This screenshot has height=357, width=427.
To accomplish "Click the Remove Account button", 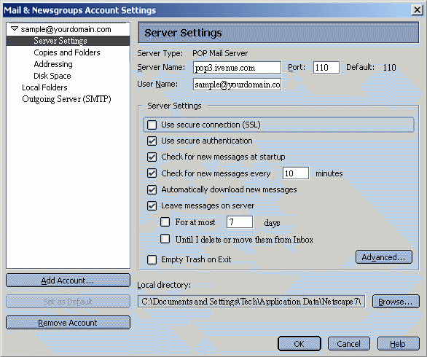I will pos(68,323).
